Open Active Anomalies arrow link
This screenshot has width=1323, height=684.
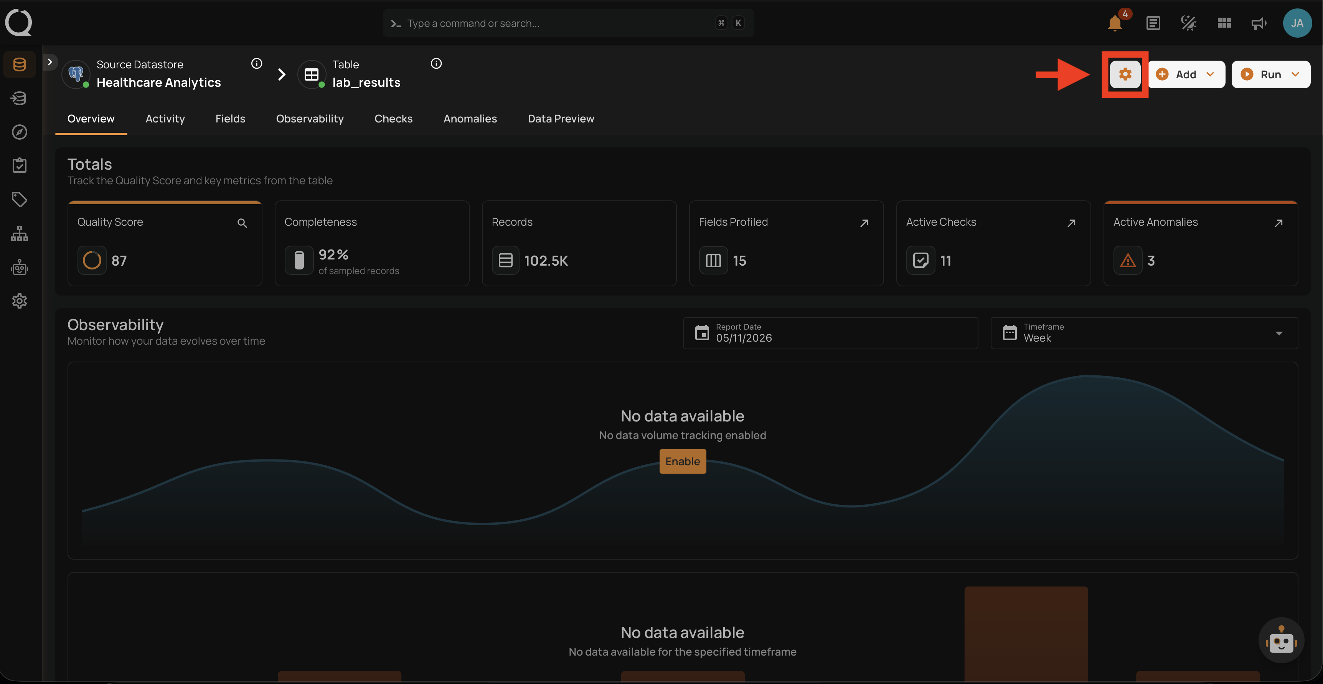[x=1278, y=223]
